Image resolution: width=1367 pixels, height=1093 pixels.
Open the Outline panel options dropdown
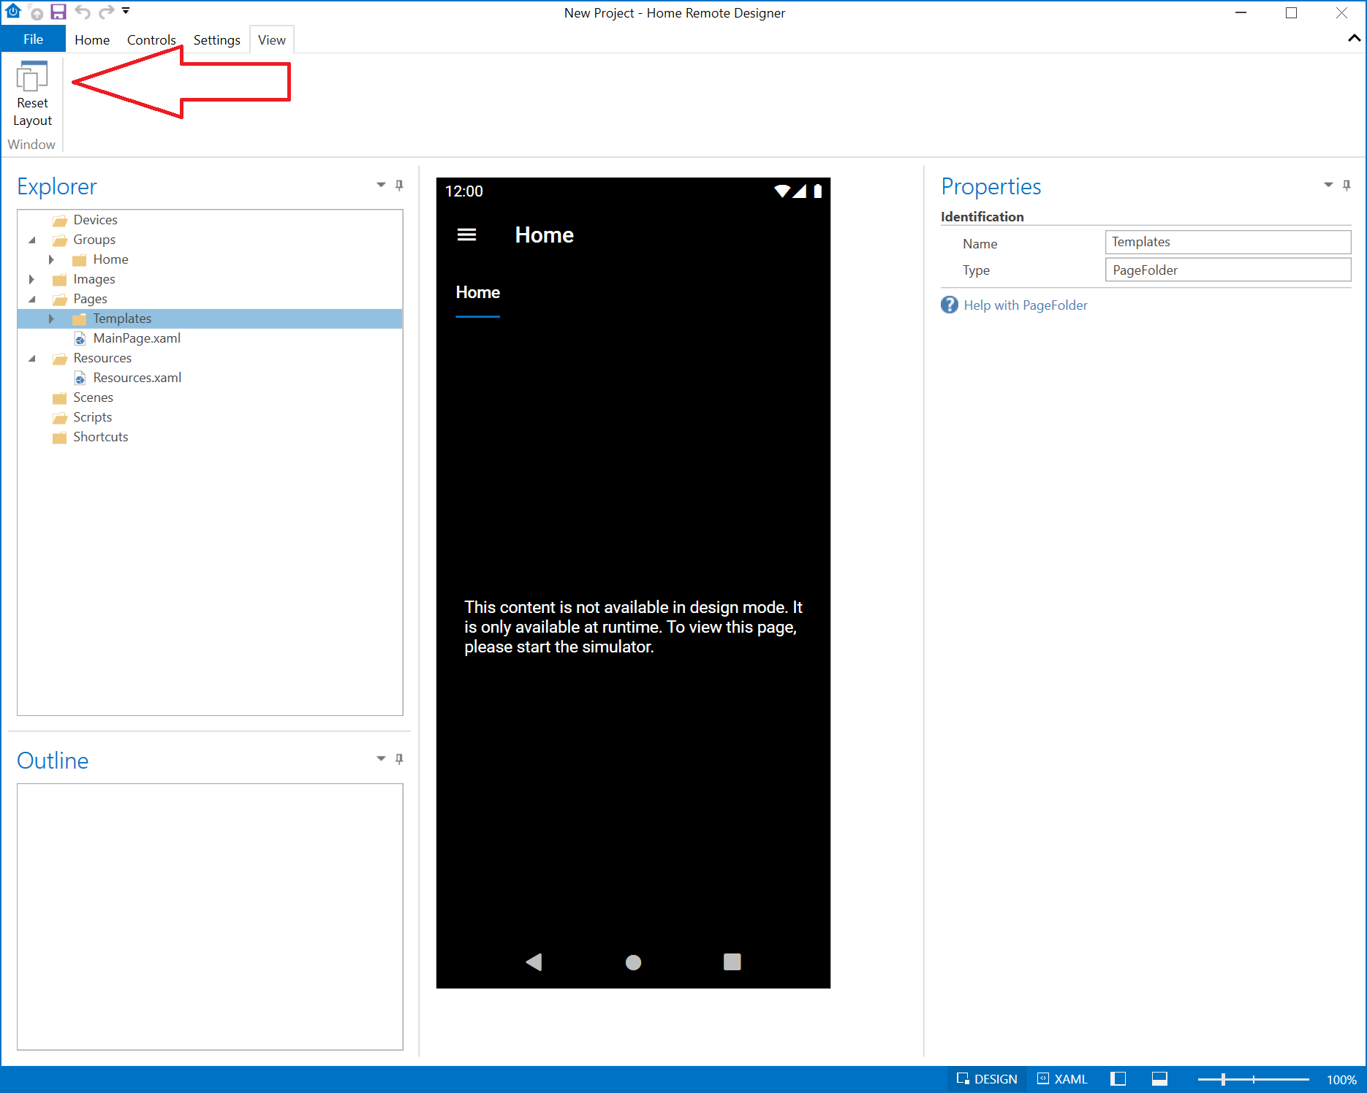pos(381,758)
